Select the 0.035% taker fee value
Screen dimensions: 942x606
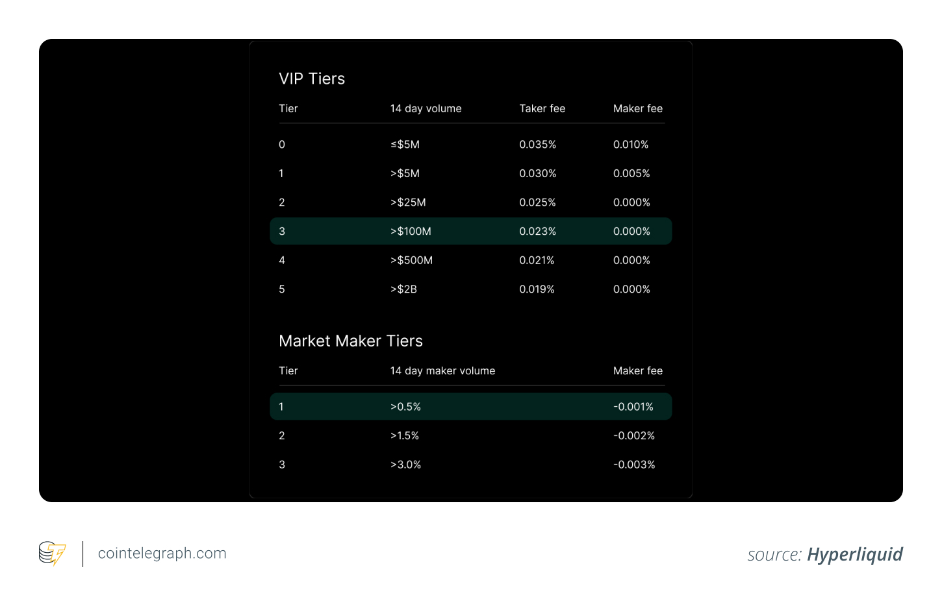point(537,145)
